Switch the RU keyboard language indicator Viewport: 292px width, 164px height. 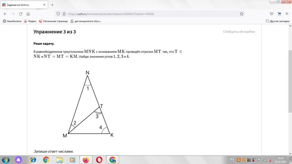coord(232,160)
